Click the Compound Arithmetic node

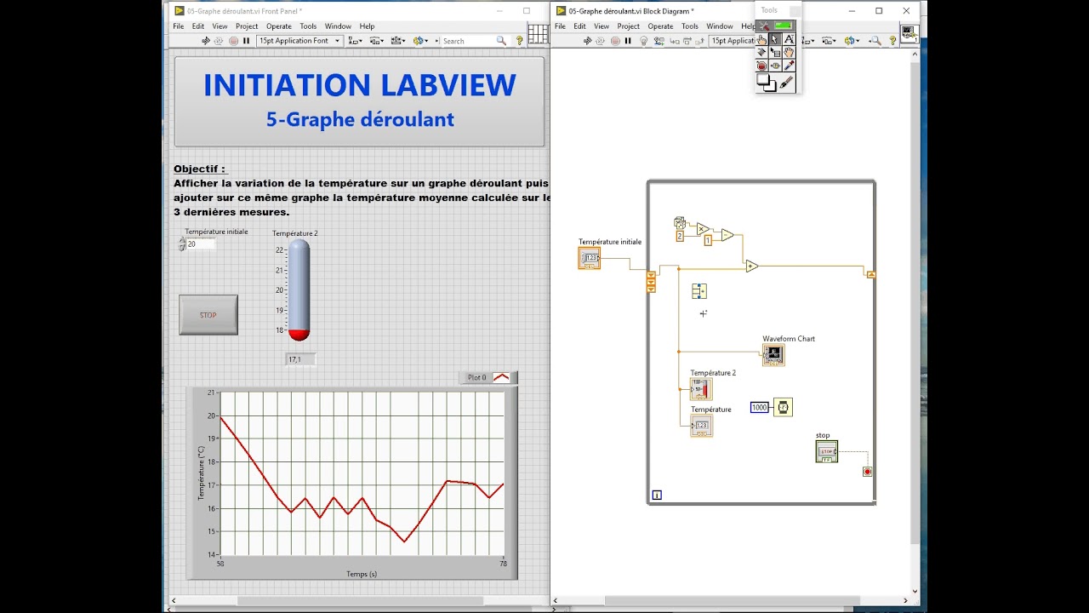click(x=698, y=291)
